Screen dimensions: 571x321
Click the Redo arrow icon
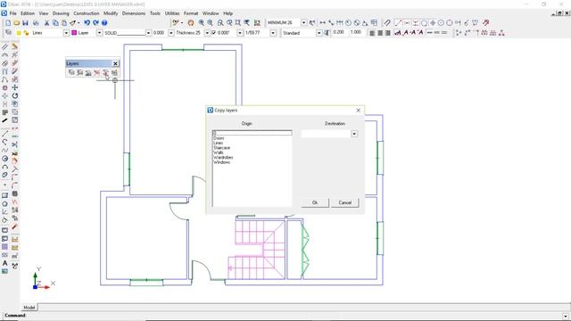[95, 23]
